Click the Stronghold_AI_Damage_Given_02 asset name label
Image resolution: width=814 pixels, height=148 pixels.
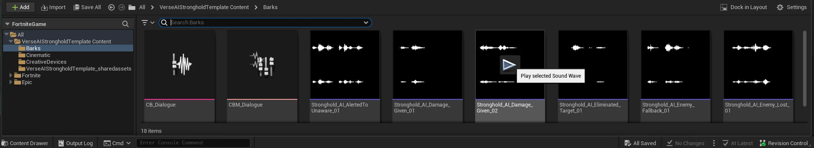[505, 108]
